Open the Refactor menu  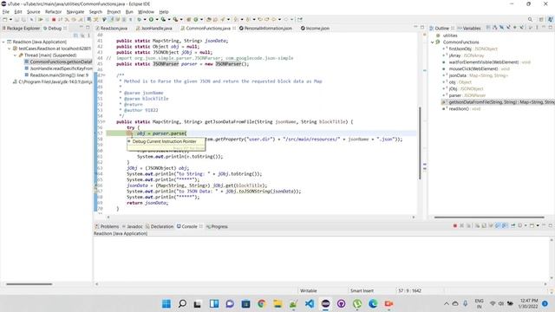coord(53,11)
